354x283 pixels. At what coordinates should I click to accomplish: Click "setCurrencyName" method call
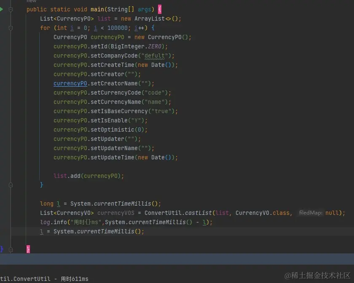115,102
